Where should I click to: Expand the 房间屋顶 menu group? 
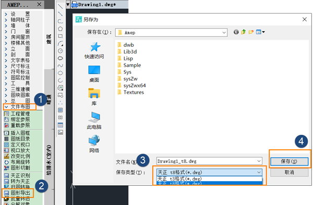point(17,37)
